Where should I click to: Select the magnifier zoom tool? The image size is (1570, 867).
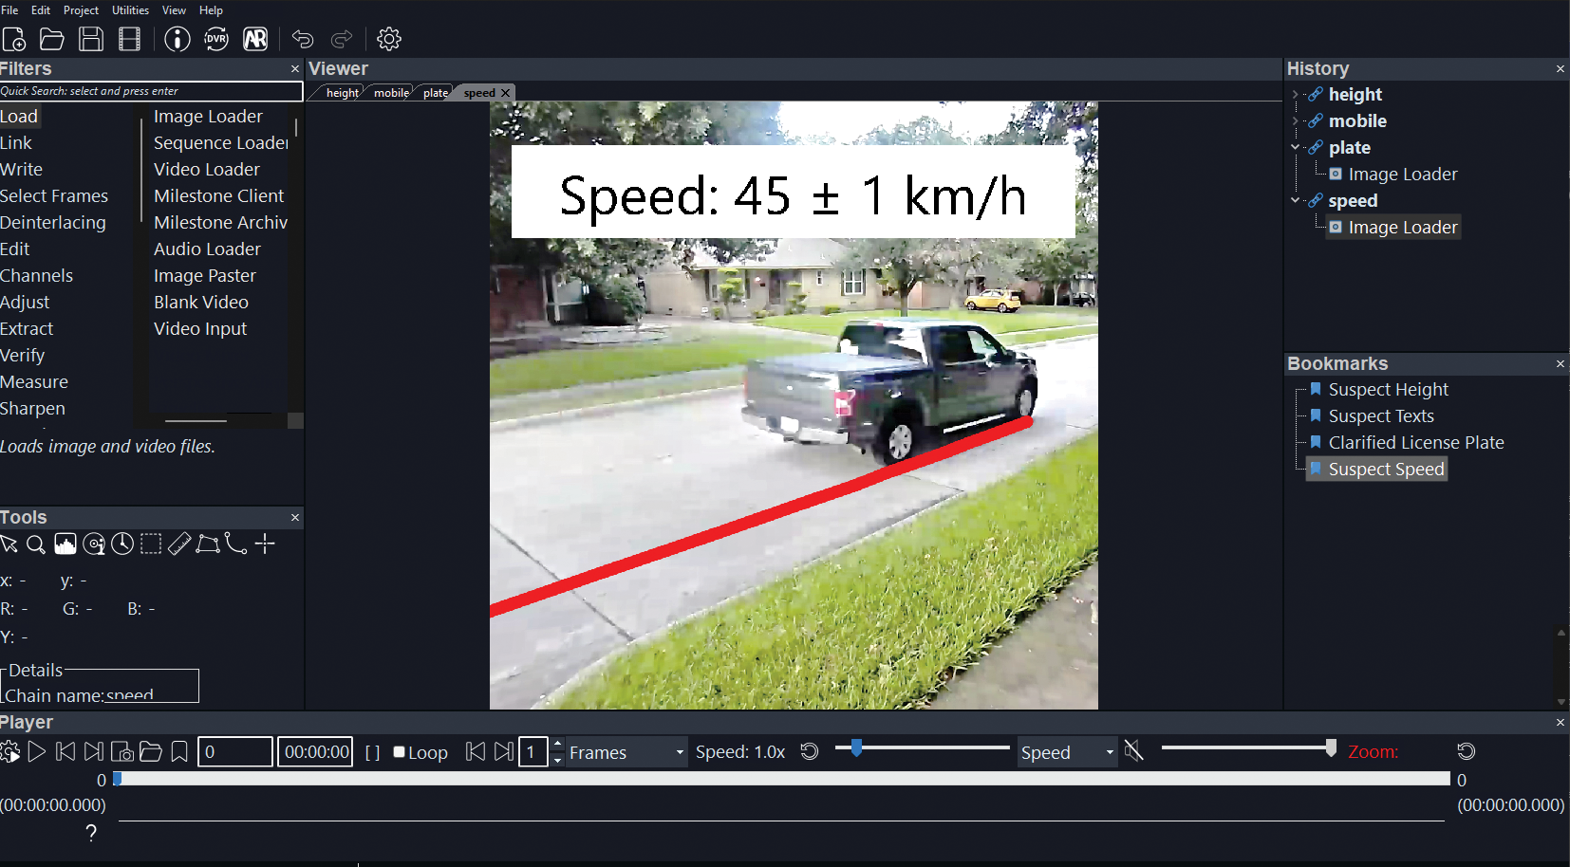pyautogui.click(x=36, y=544)
